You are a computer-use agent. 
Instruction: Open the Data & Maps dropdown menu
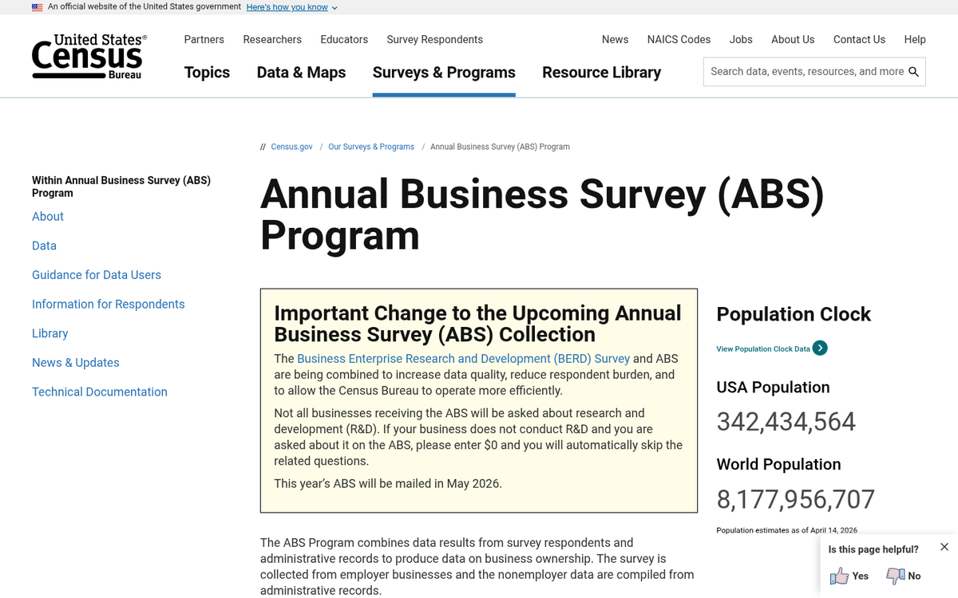point(301,73)
